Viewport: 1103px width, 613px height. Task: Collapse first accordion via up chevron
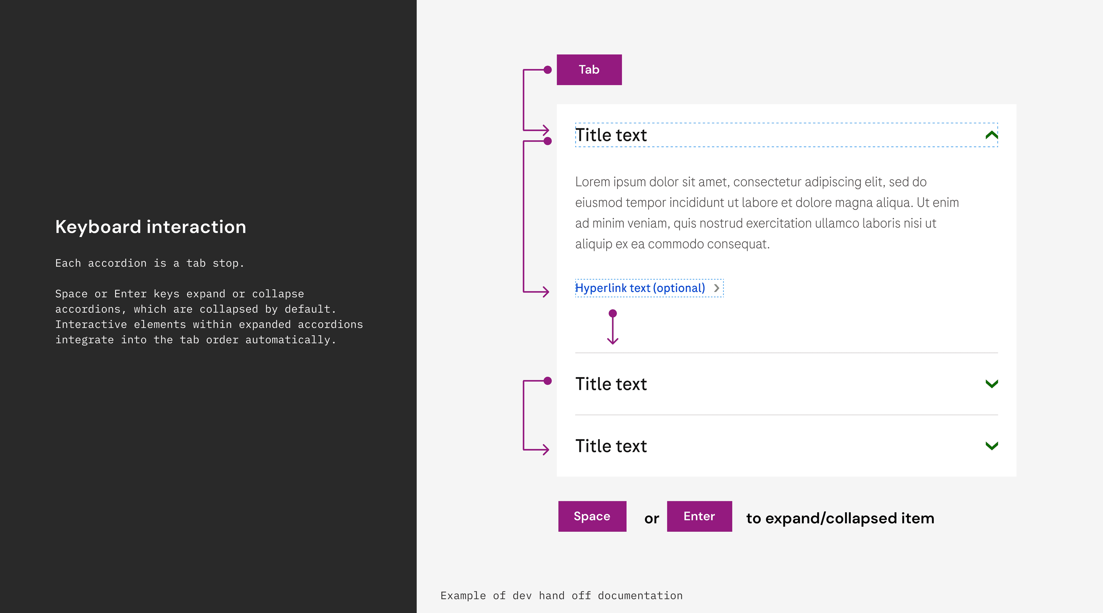991,135
